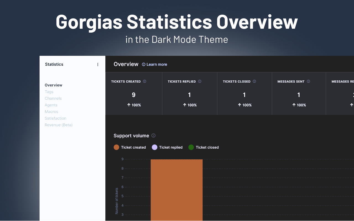Screen dimensions: 354x221
Task: Click the info icon beside Messages Sent
Action: pyautogui.click(x=309, y=81)
